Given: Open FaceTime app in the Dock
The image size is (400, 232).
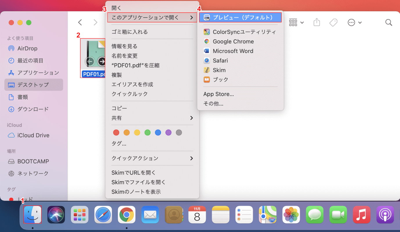Looking at the screenshot, I should pos(338,215).
